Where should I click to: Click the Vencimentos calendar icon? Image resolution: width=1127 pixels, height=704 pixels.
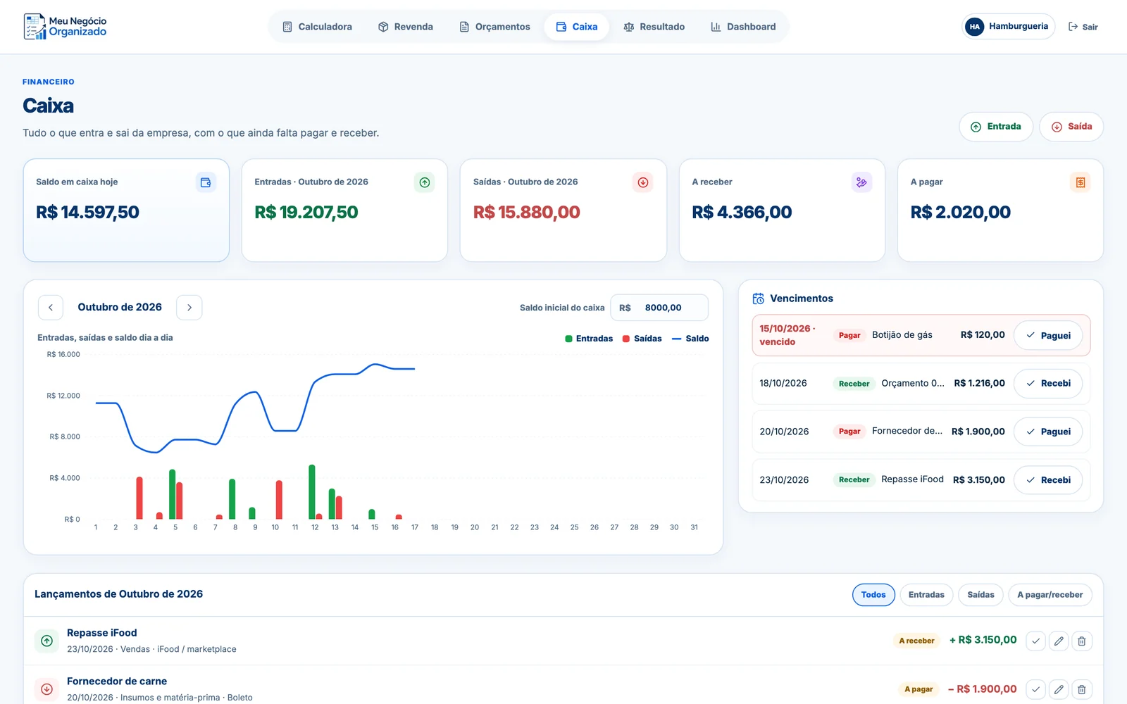759,298
